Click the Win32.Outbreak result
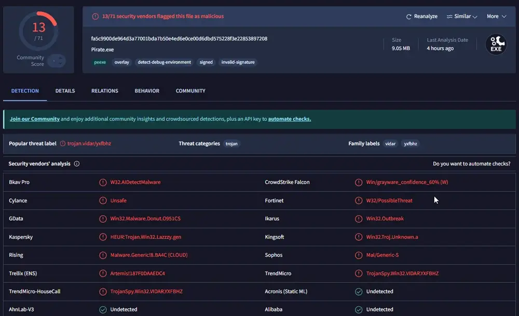 [385, 219]
